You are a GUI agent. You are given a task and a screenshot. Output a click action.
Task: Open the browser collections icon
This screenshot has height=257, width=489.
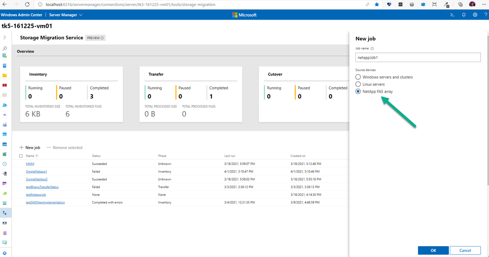coord(460,4)
